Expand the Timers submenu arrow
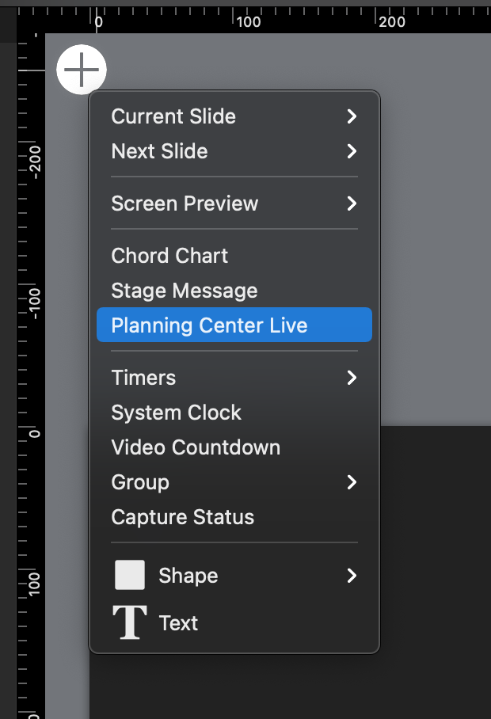The width and height of the screenshot is (491, 719). pyautogui.click(x=352, y=378)
